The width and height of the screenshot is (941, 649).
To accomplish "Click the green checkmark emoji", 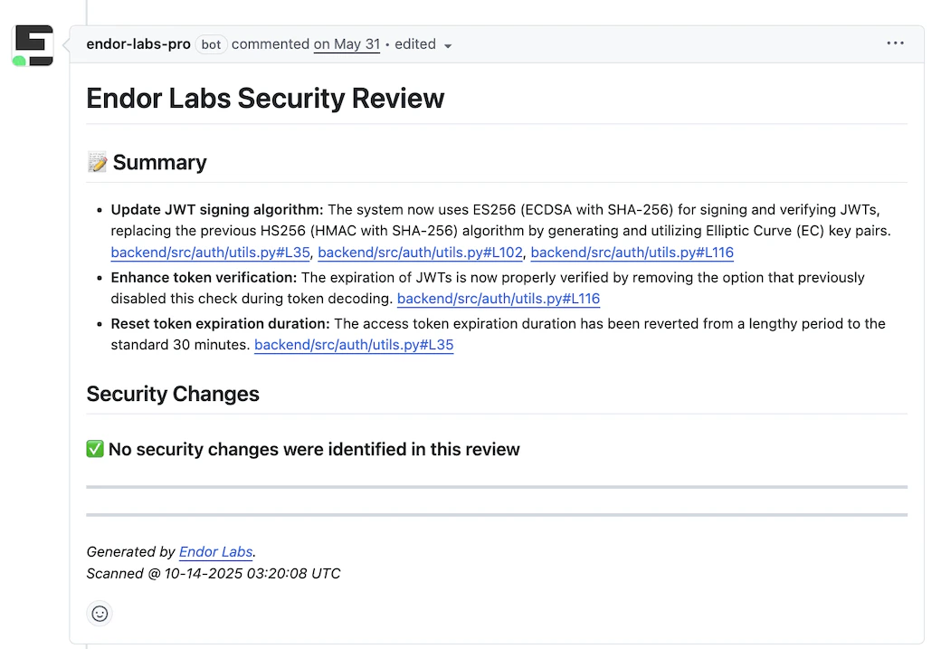I will pyautogui.click(x=94, y=448).
